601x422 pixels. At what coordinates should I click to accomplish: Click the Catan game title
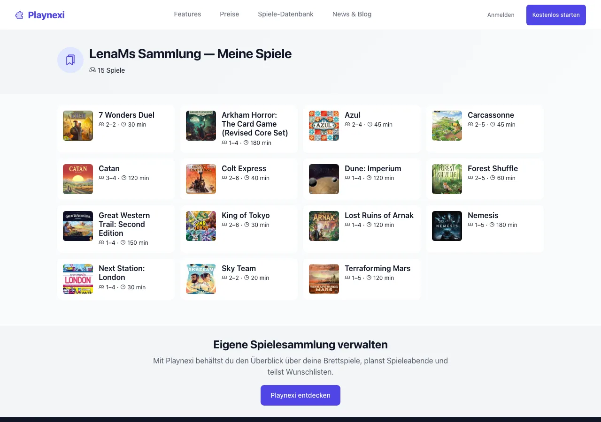pyautogui.click(x=109, y=168)
